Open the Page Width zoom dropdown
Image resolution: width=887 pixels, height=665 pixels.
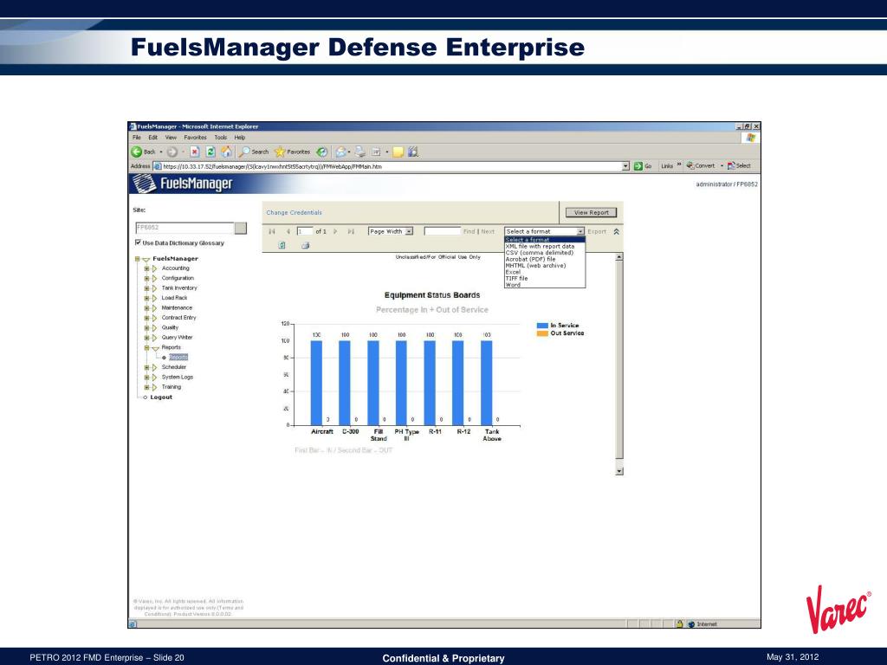tap(409, 231)
